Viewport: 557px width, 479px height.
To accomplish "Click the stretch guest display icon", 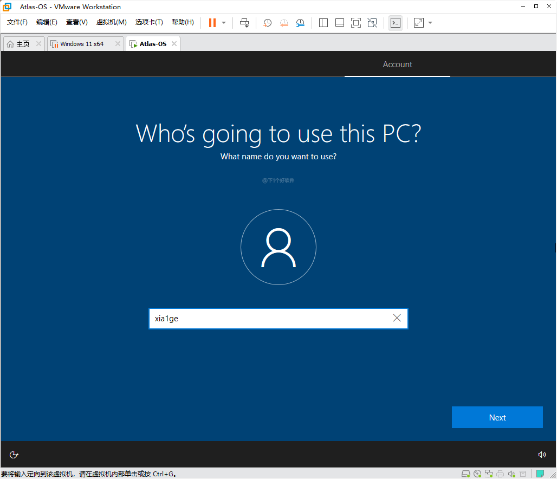I will click(x=419, y=23).
